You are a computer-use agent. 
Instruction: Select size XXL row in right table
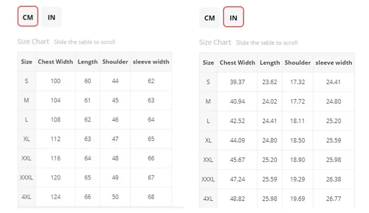pos(277,160)
